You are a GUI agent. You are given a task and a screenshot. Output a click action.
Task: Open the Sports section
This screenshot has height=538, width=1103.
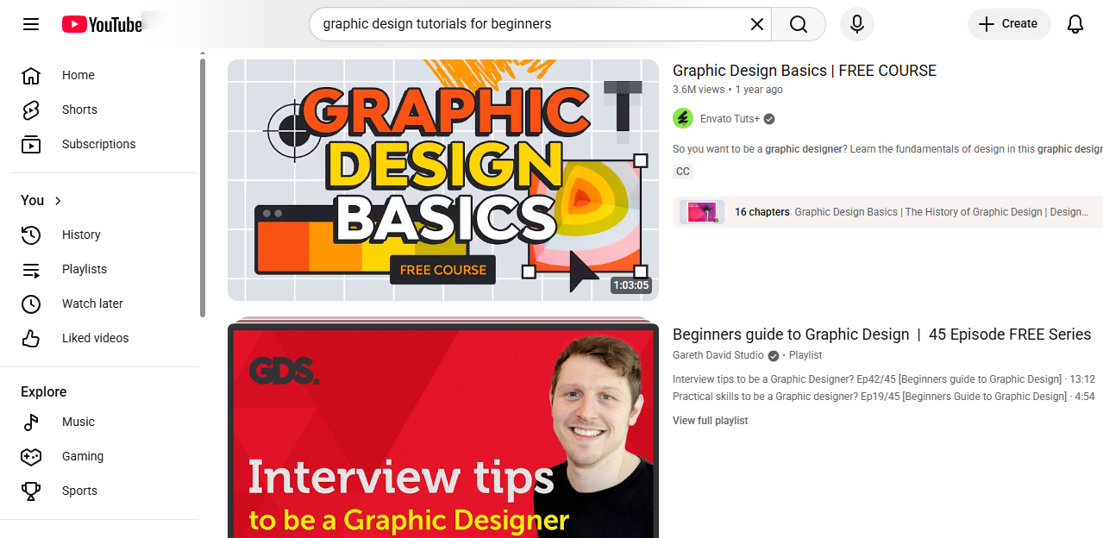79,491
